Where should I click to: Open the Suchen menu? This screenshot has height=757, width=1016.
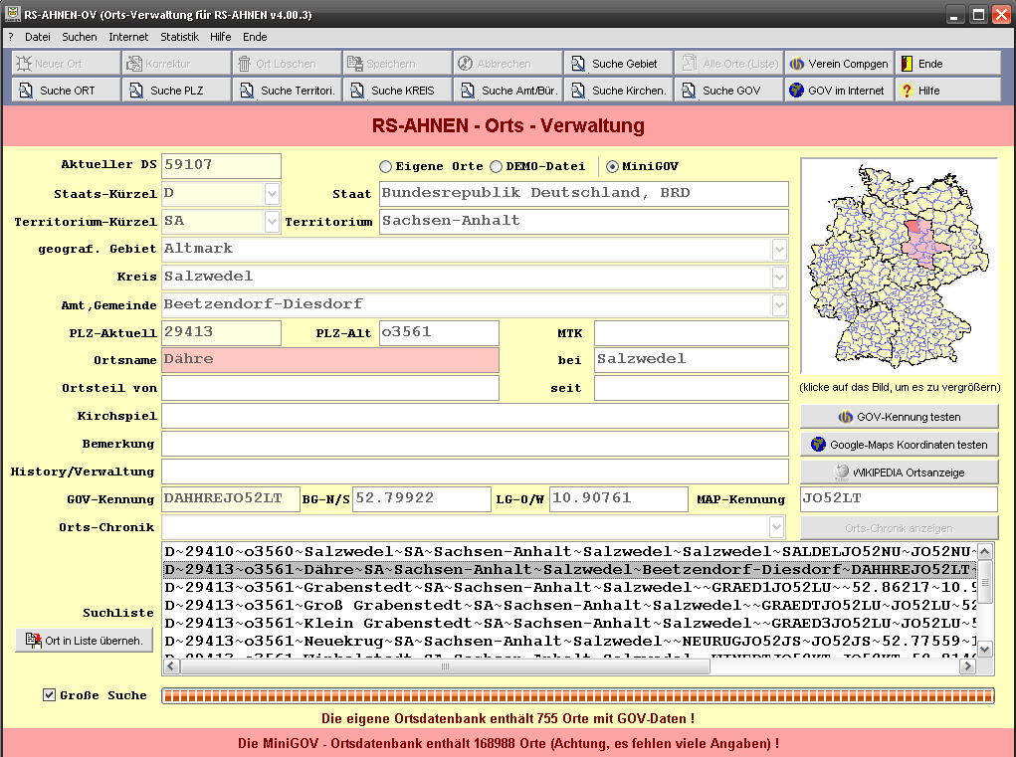click(80, 37)
